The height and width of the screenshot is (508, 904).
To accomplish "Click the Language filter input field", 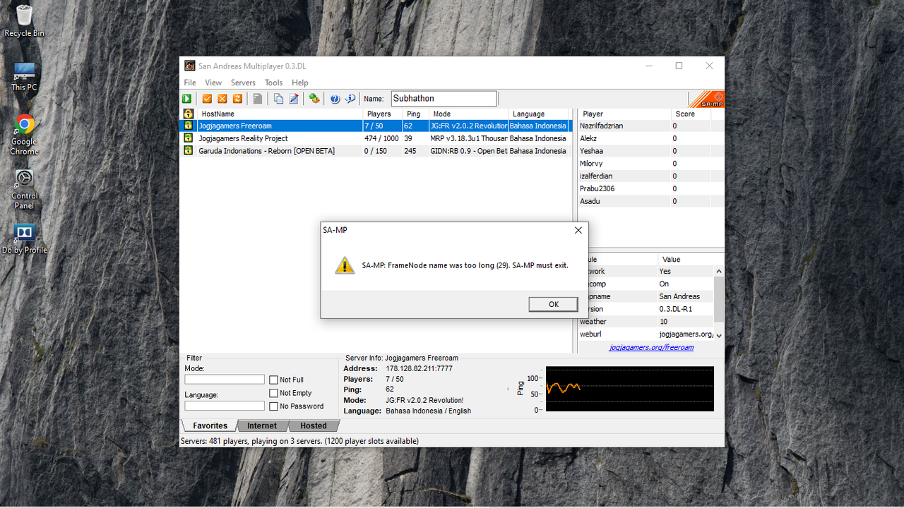I will pos(225,406).
